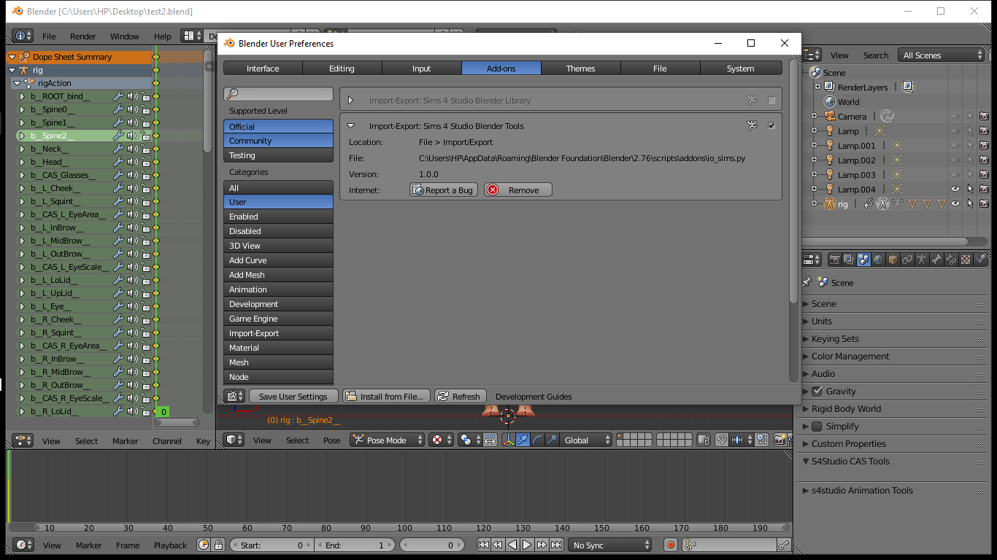Switch to the Editing preferences tab
Image resolution: width=997 pixels, height=560 pixels.
tap(342, 68)
